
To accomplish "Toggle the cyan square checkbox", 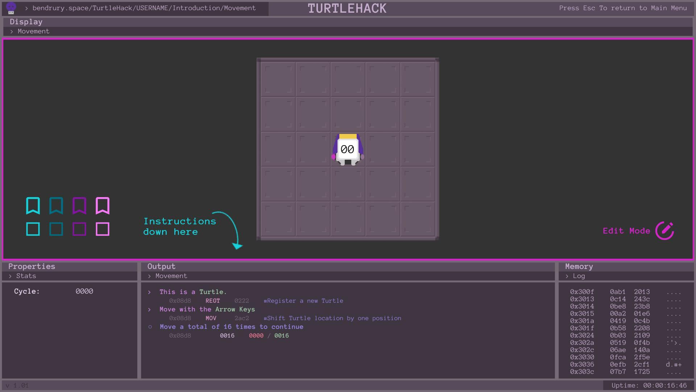I will pos(33,229).
